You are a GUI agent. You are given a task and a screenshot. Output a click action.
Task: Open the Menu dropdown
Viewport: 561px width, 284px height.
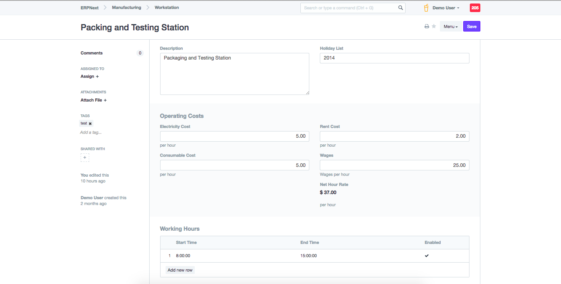tap(450, 26)
